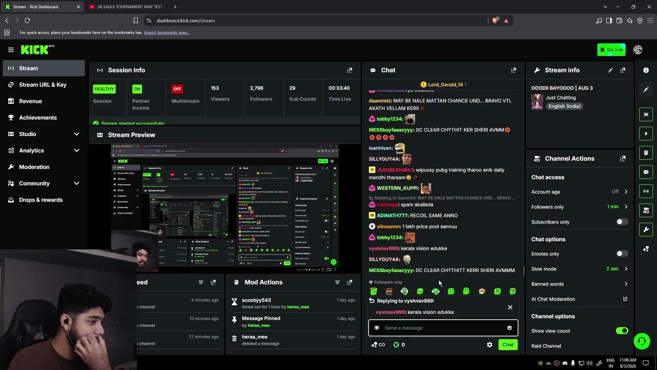Open the Revenue page
657x370 pixels.
(44, 101)
